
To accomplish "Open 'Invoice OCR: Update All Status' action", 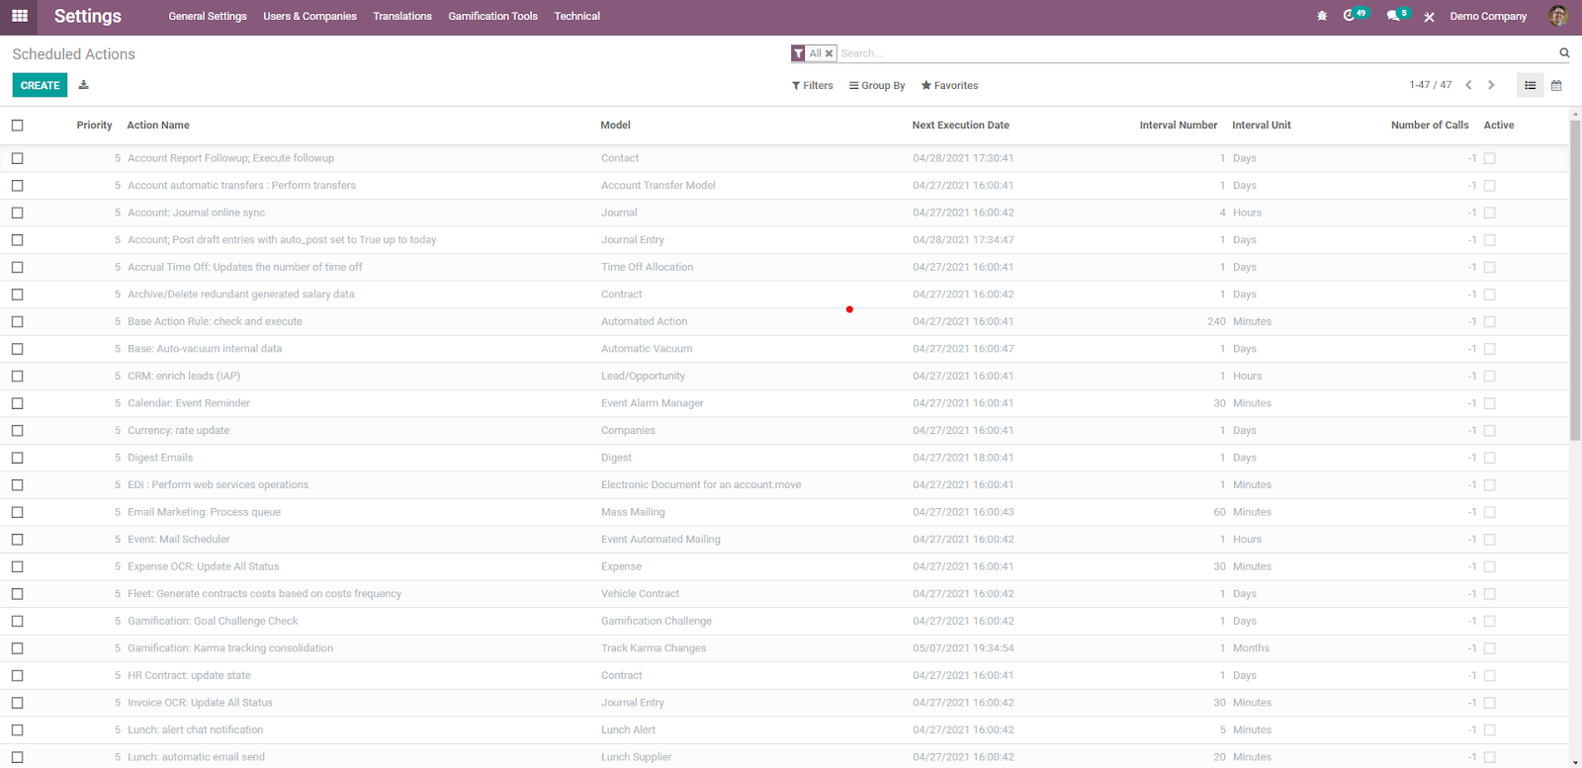I will pos(200,703).
